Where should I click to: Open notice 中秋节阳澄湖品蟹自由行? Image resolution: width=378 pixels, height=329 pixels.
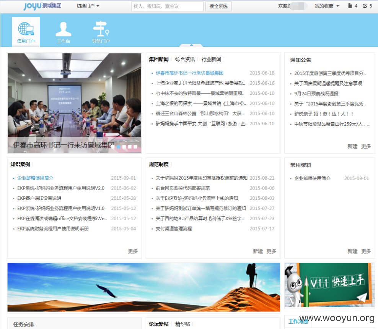(x=331, y=124)
